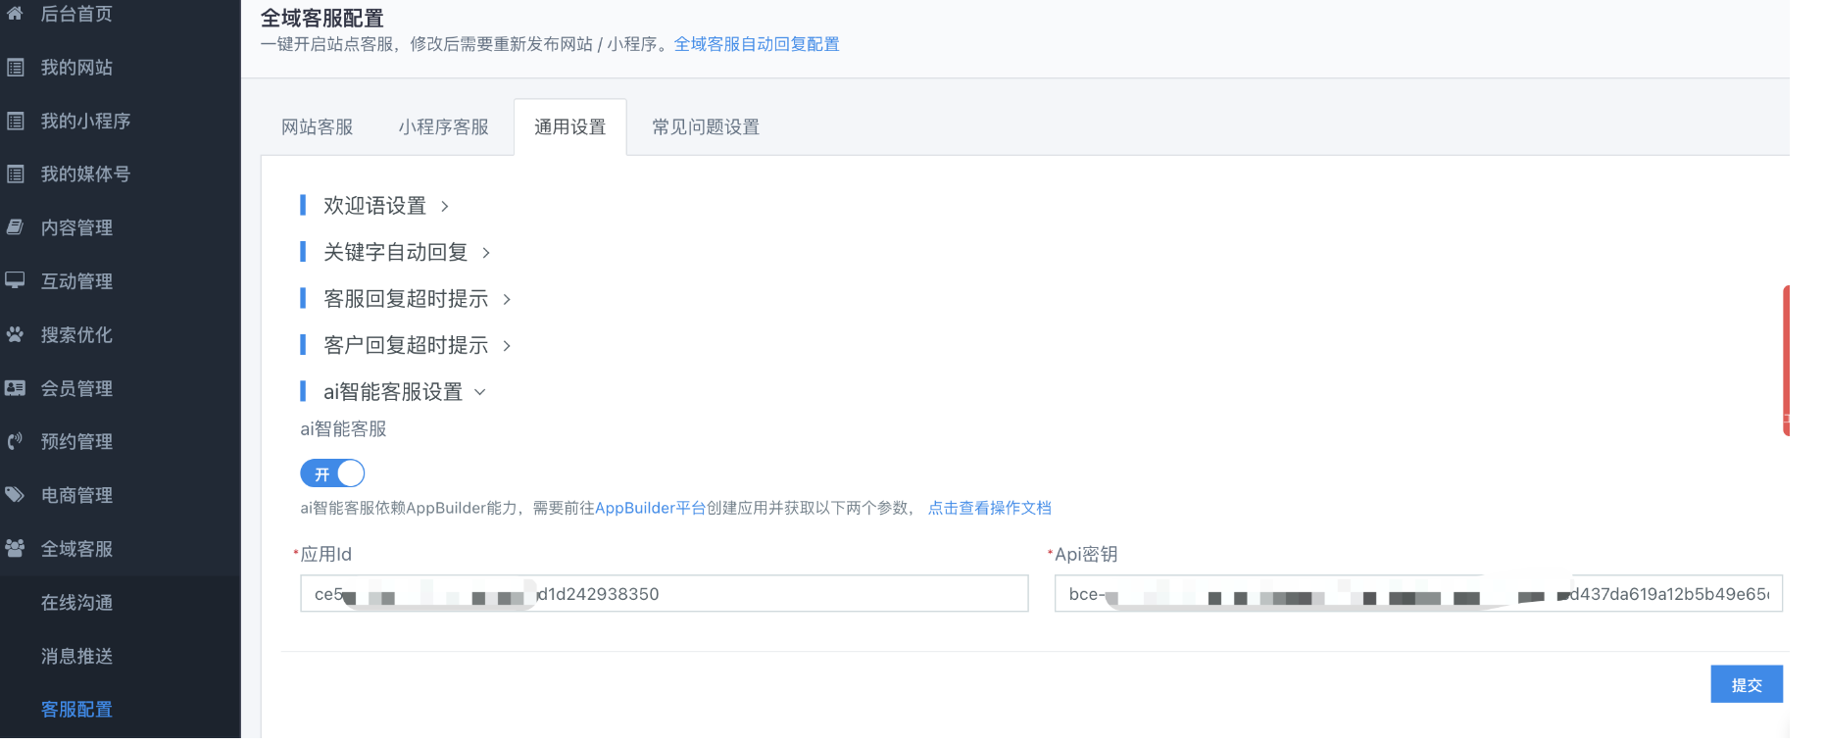Click the 全域客服配置 page title
1825x745 pixels.
pyautogui.click(x=322, y=18)
